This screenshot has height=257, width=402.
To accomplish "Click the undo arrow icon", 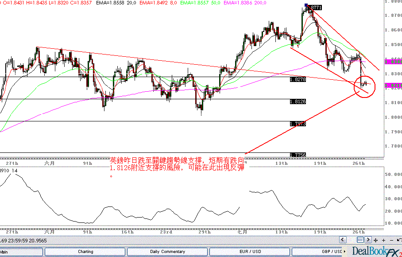I will pos(399,240).
